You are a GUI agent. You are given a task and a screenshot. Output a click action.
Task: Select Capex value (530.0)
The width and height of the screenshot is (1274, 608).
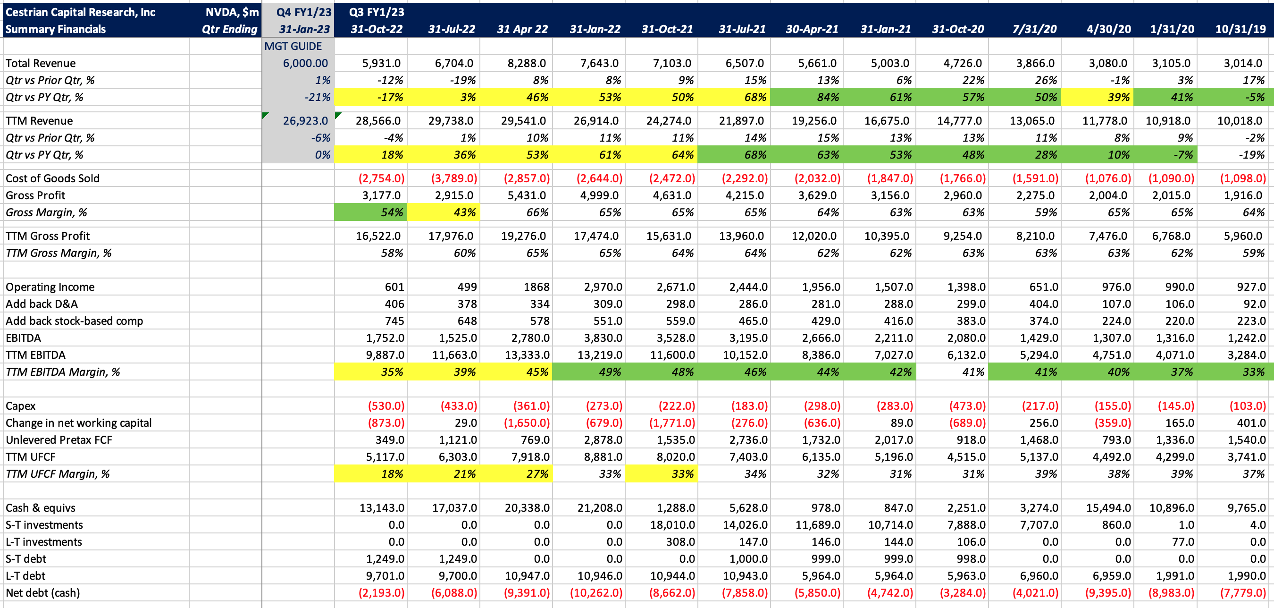(x=386, y=406)
